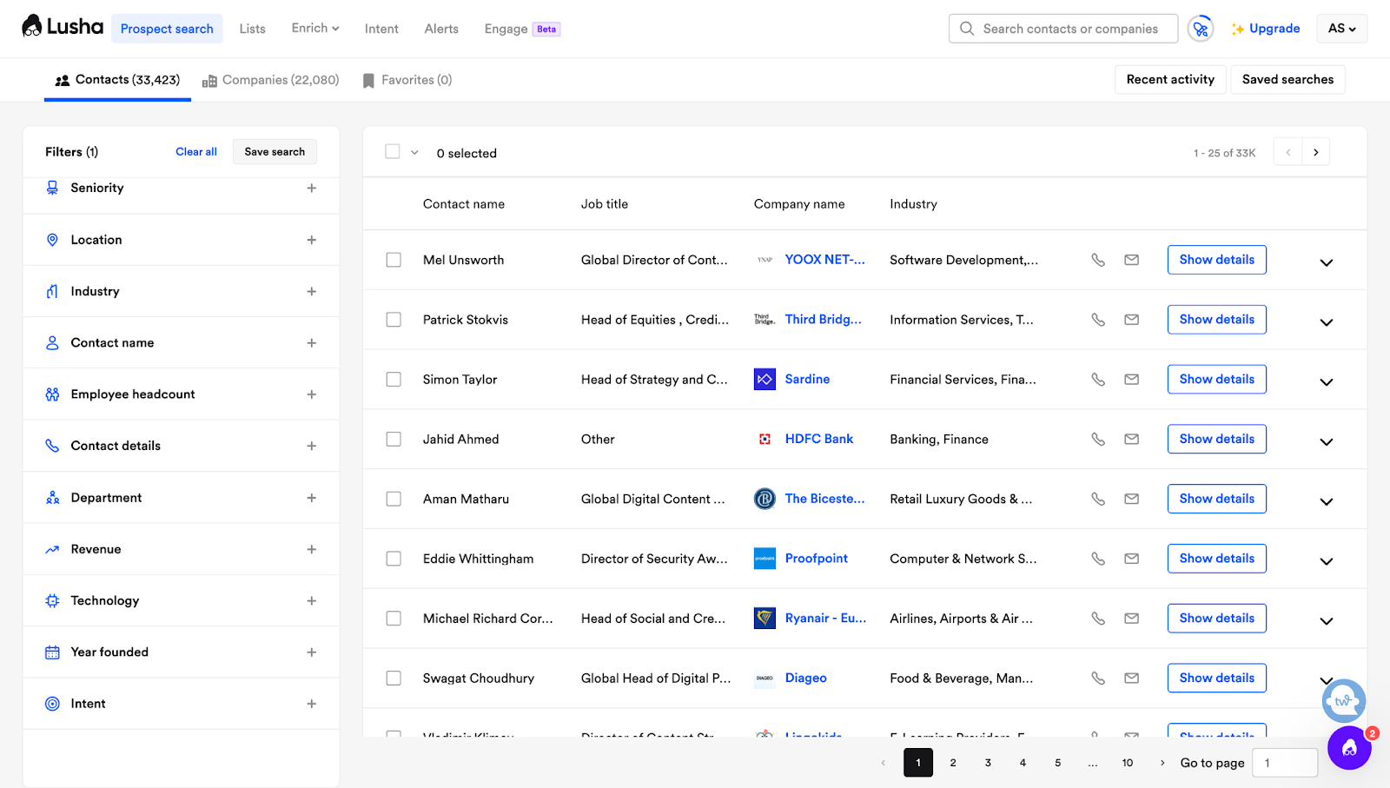Viewport: 1390px width, 788px height.
Task: Show details for Jahid Ahmed
Action: [1216, 439]
